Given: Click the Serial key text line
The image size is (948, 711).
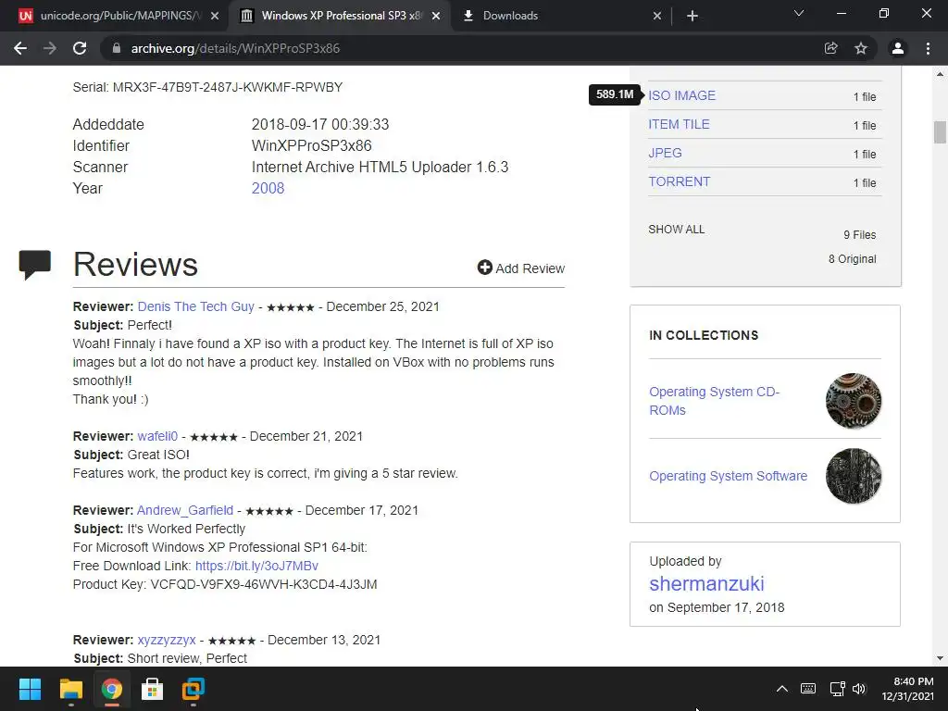Looking at the screenshot, I should click(x=207, y=87).
